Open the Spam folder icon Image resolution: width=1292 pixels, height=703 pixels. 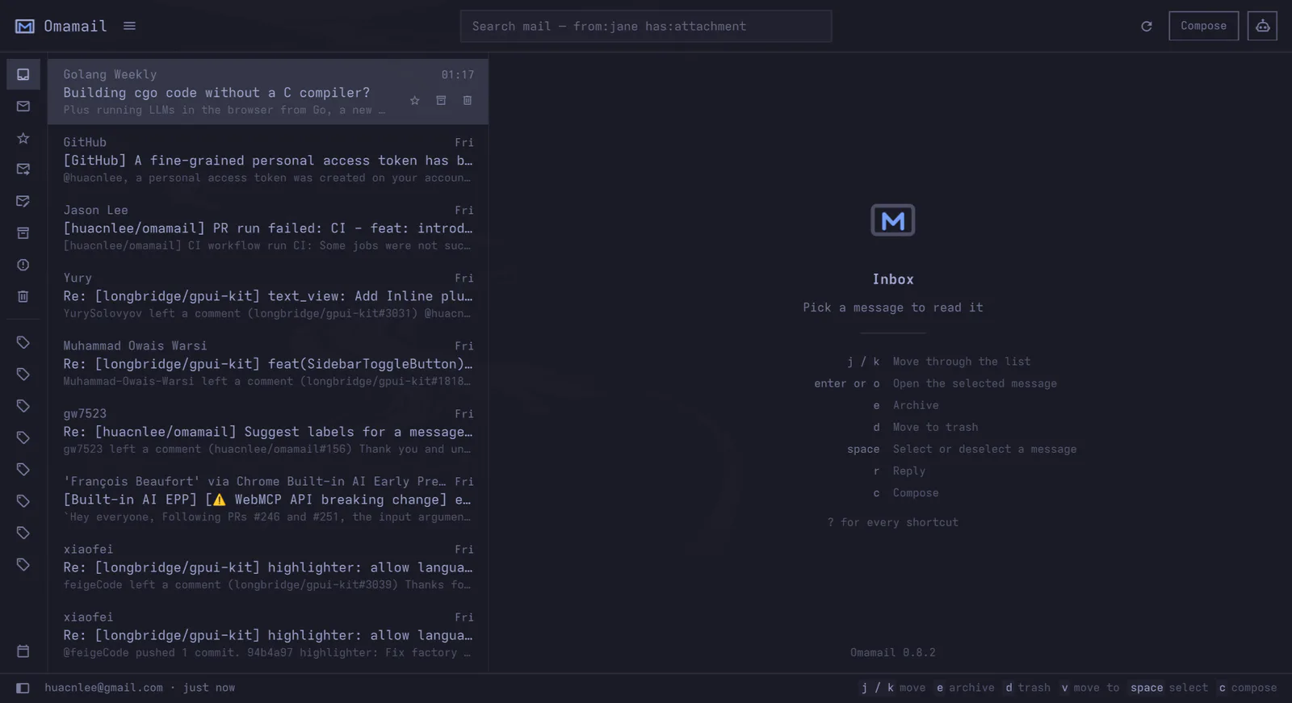(x=23, y=265)
